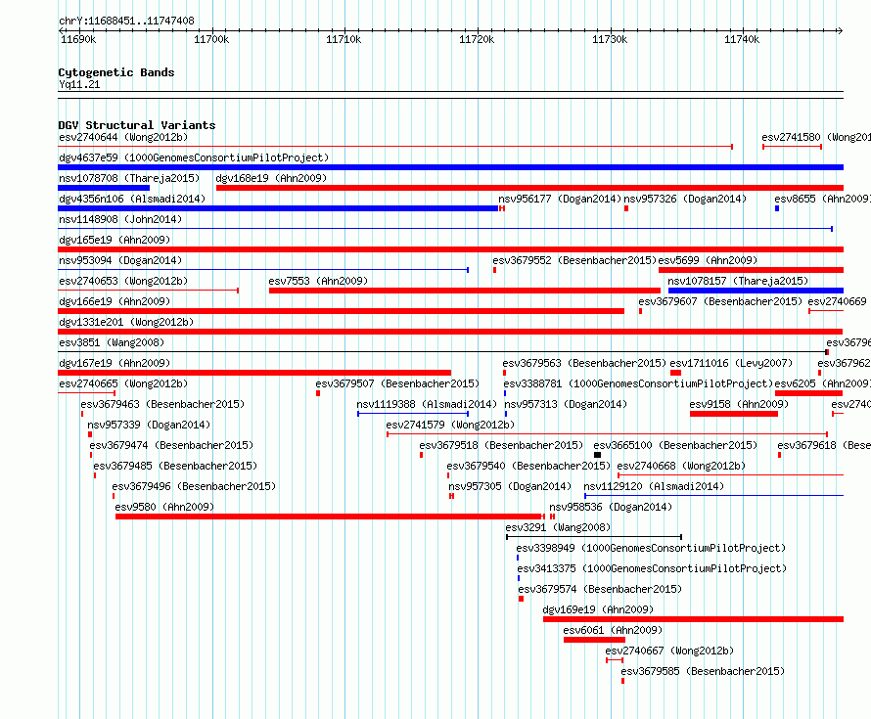Click the nsv1148908 (John2014) label
The image size is (871, 719).
coord(120,219)
